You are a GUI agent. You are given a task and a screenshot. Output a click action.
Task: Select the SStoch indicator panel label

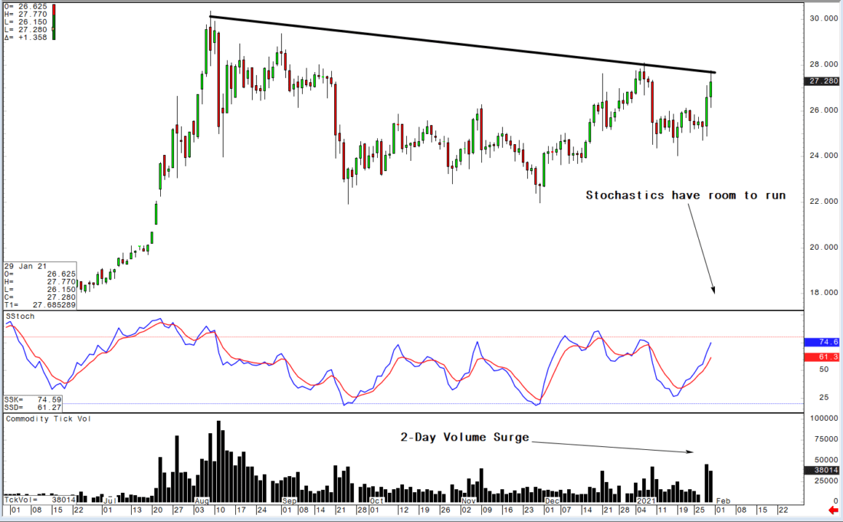pyautogui.click(x=19, y=314)
